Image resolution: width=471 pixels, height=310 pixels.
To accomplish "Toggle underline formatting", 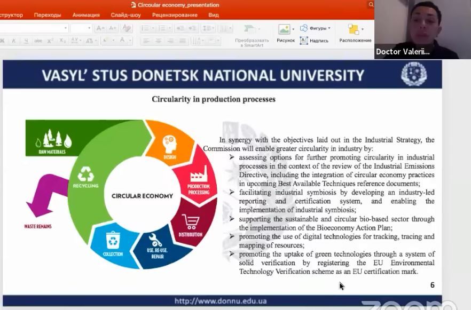I will pyautogui.click(x=26, y=41).
